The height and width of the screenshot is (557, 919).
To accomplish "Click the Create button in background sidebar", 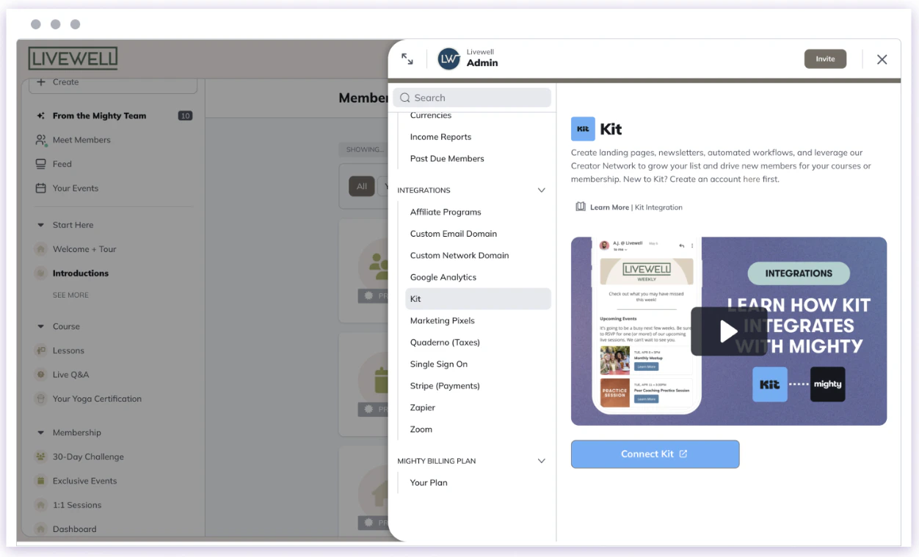I will 112,82.
